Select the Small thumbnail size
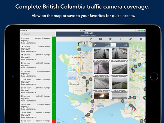Viewport: 164px width, 123px height. point(113,45)
